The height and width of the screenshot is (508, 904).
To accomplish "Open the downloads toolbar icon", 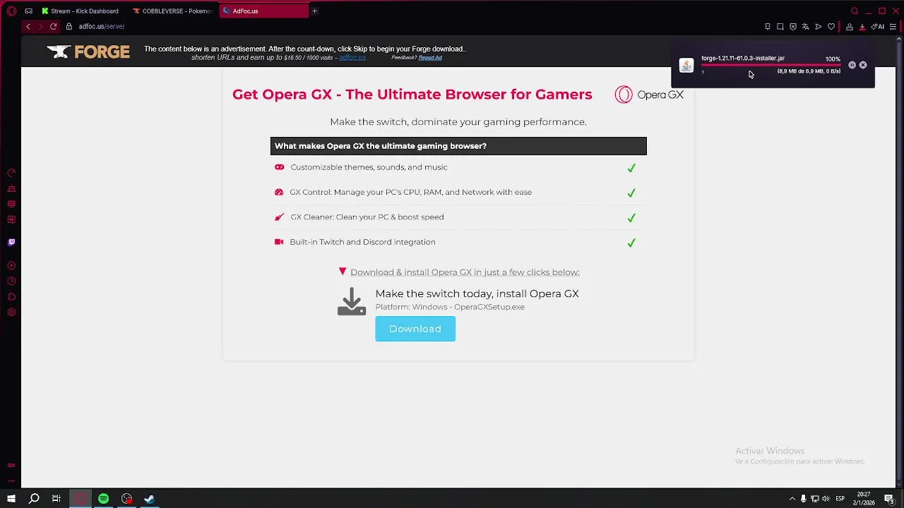I will [862, 27].
